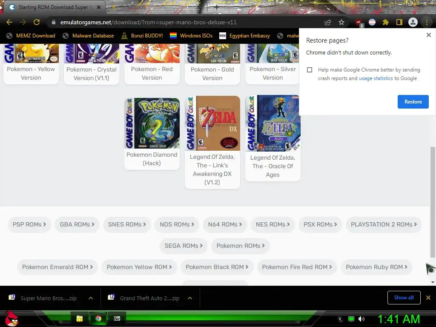Open Chrome's three-dot menu
This screenshot has height=327, width=436.
tap(427, 22)
